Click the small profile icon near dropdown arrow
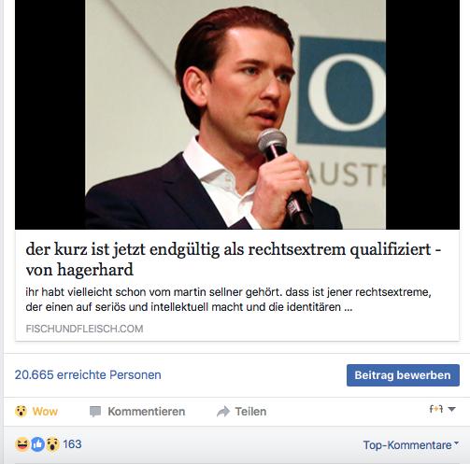 436,409
